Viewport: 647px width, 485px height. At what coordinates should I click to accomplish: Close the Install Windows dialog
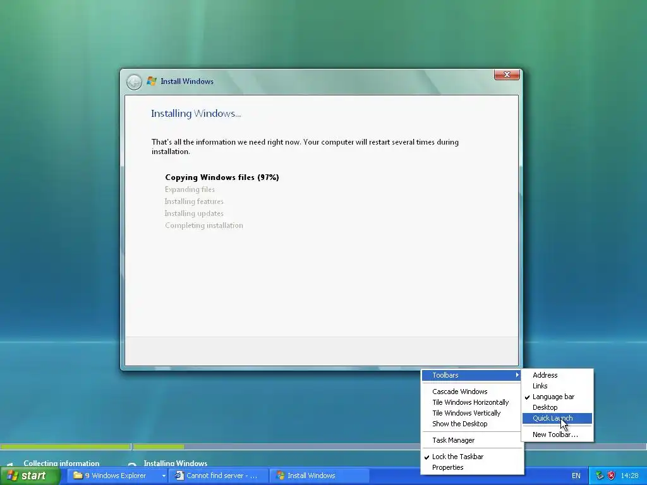coord(507,75)
